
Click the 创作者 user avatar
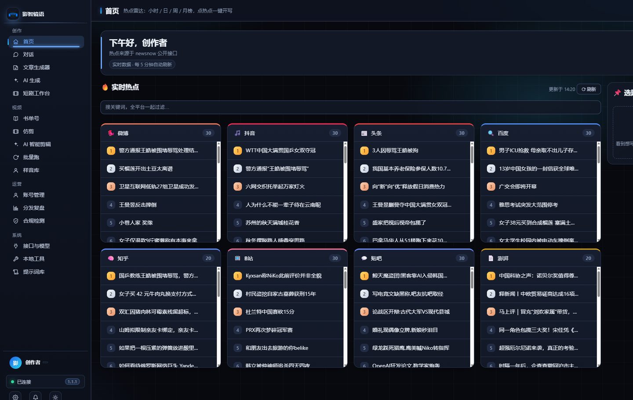(x=15, y=363)
